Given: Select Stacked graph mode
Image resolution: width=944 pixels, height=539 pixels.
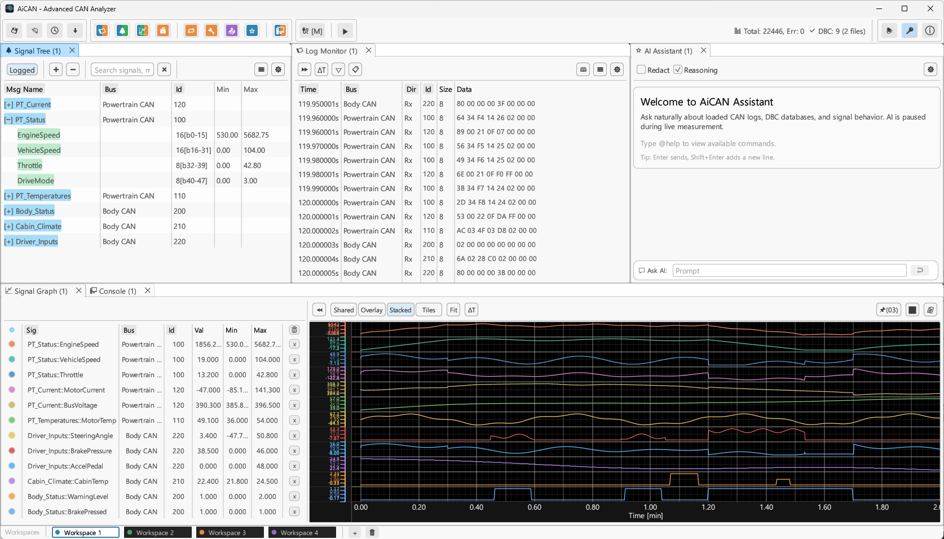Looking at the screenshot, I should point(400,310).
